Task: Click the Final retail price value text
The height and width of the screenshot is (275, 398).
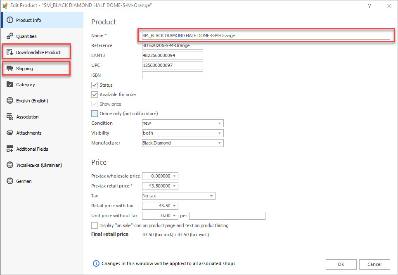Action: [175, 235]
